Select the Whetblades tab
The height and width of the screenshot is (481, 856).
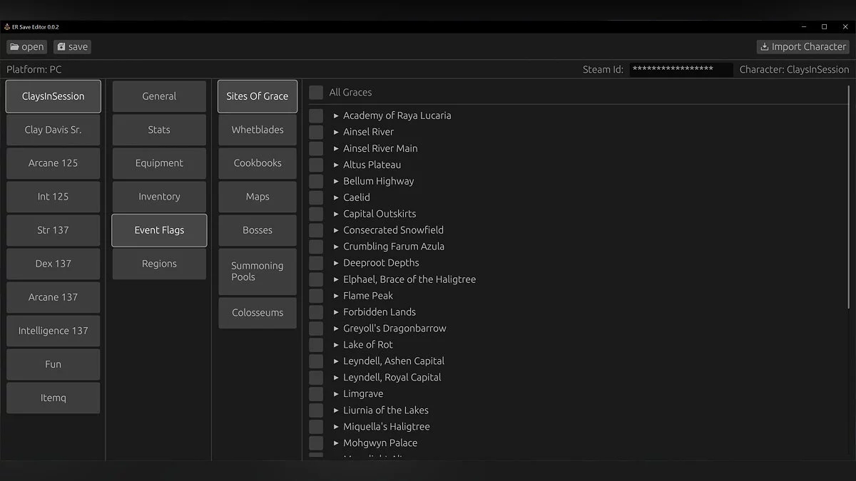257,130
